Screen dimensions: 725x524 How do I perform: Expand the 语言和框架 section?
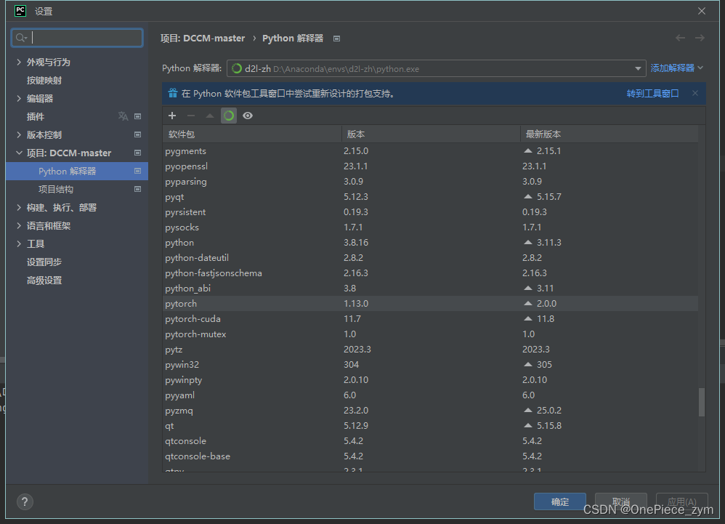click(x=19, y=226)
